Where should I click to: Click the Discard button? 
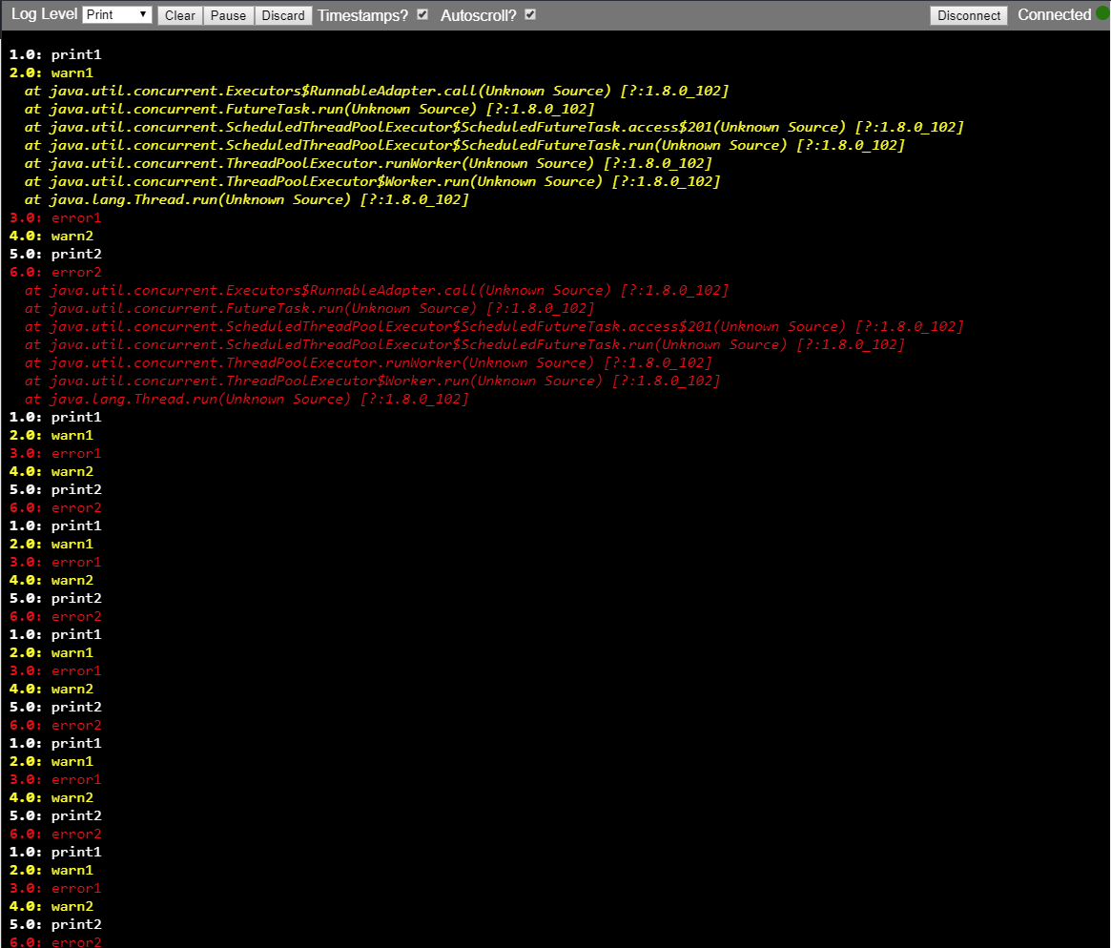click(x=282, y=15)
